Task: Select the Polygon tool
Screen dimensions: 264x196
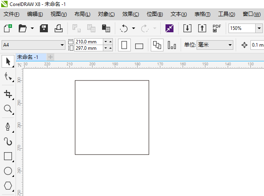Action: (8, 186)
